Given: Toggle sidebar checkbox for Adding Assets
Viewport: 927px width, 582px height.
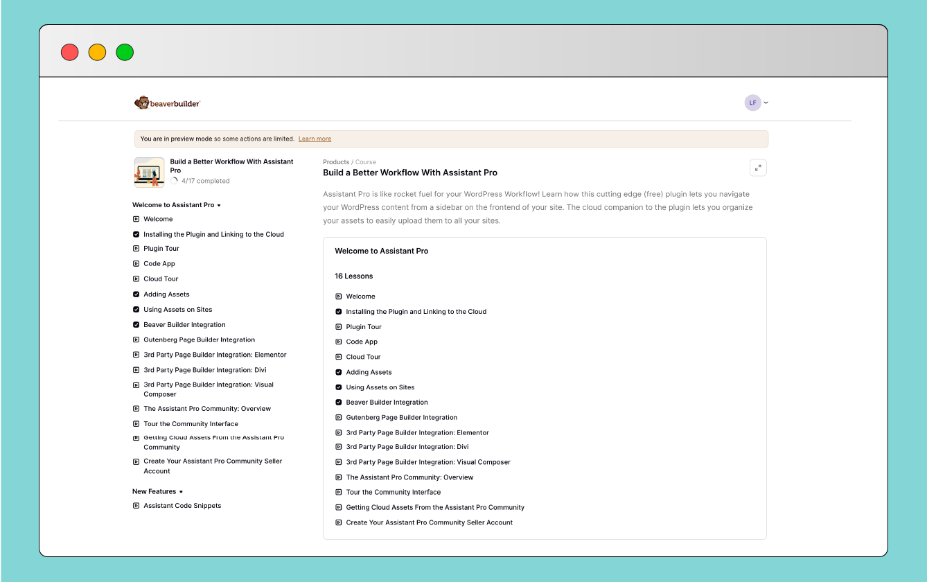Looking at the screenshot, I should [x=136, y=294].
